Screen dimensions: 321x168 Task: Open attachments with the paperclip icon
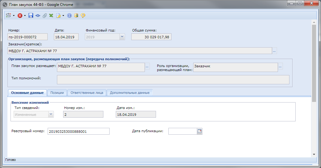pos(45,15)
